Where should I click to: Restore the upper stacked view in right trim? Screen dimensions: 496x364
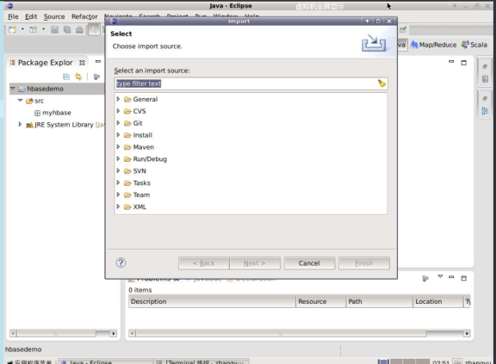[x=485, y=66]
